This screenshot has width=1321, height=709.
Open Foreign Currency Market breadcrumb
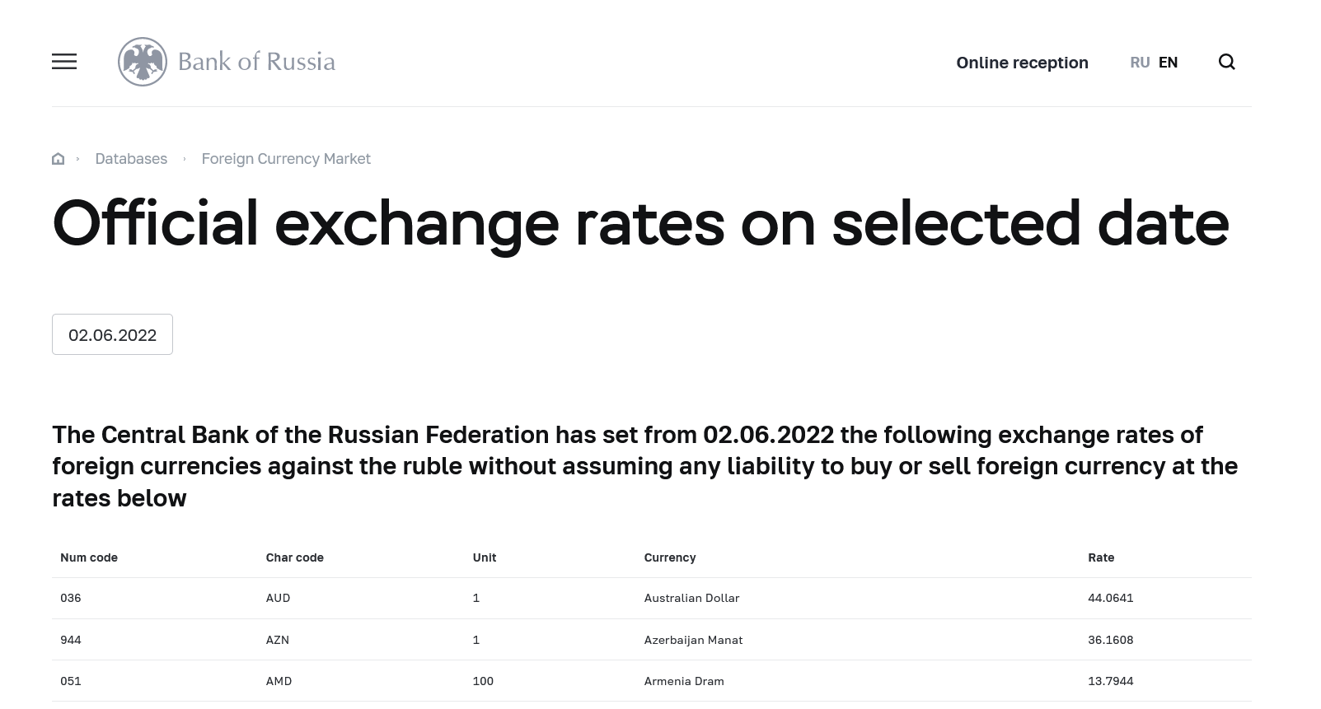[286, 159]
